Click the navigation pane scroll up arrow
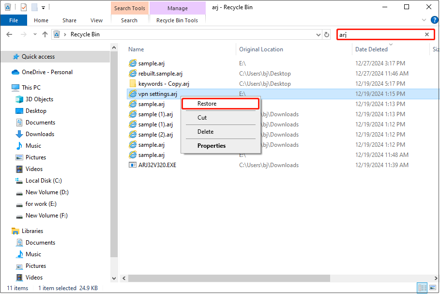This screenshot has width=440, height=294. pyautogui.click(x=114, y=48)
